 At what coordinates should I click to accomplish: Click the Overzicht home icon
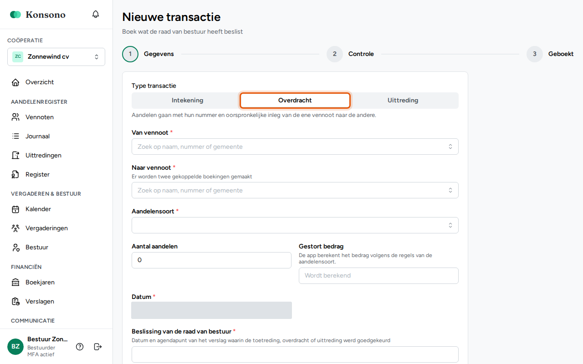click(x=15, y=82)
